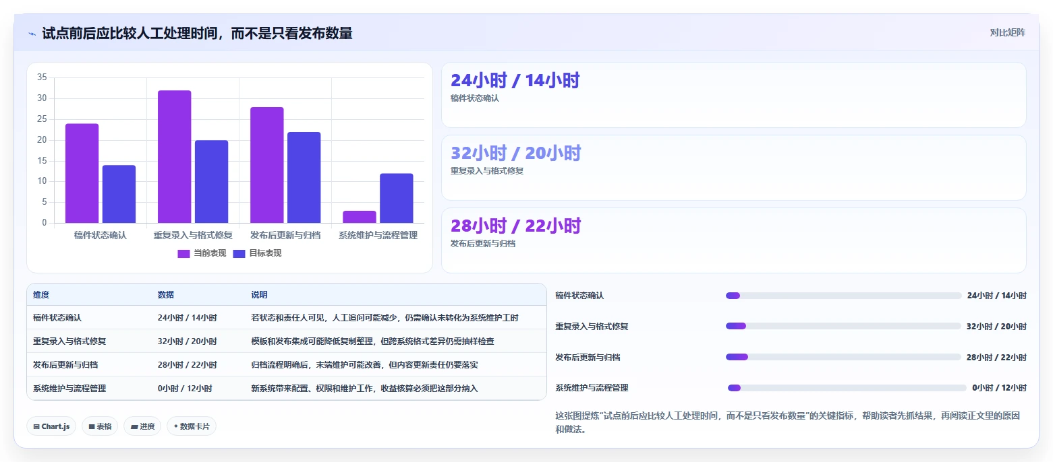
Task: Open the 24小时 / 14小时 data card
Action: coord(734,95)
